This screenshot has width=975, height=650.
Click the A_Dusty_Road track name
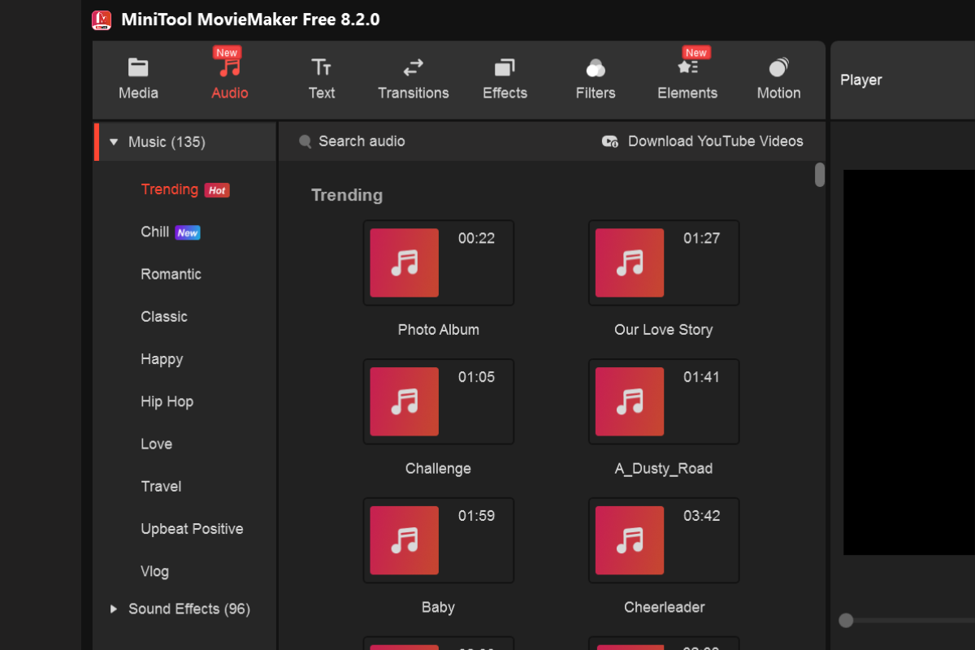click(x=664, y=469)
